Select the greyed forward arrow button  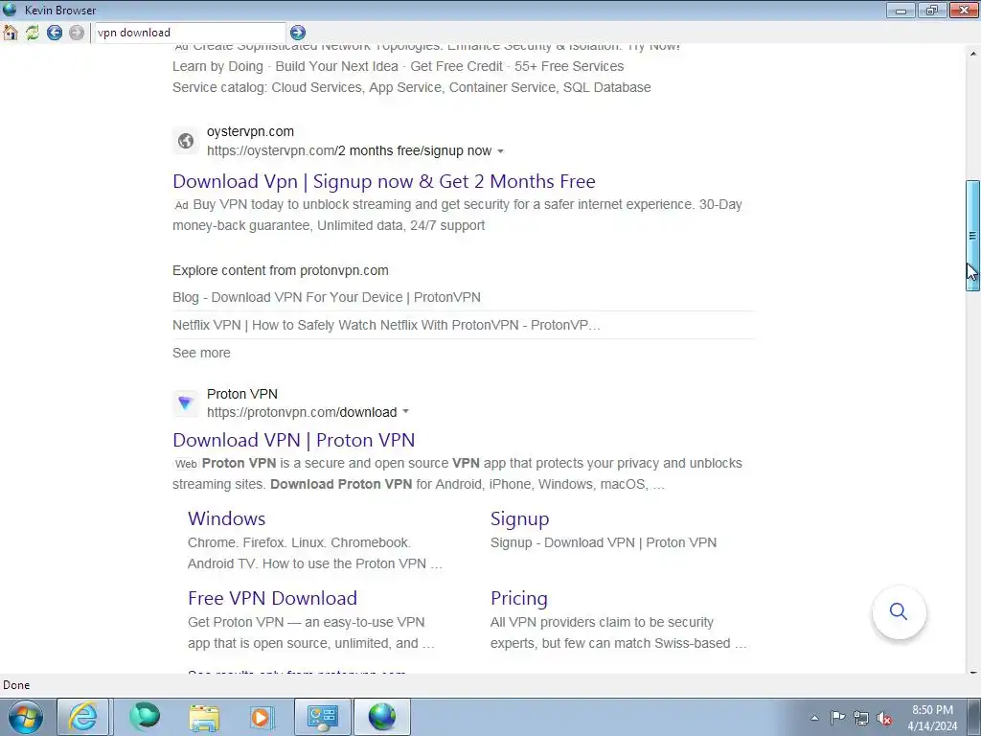click(x=77, y=33)
